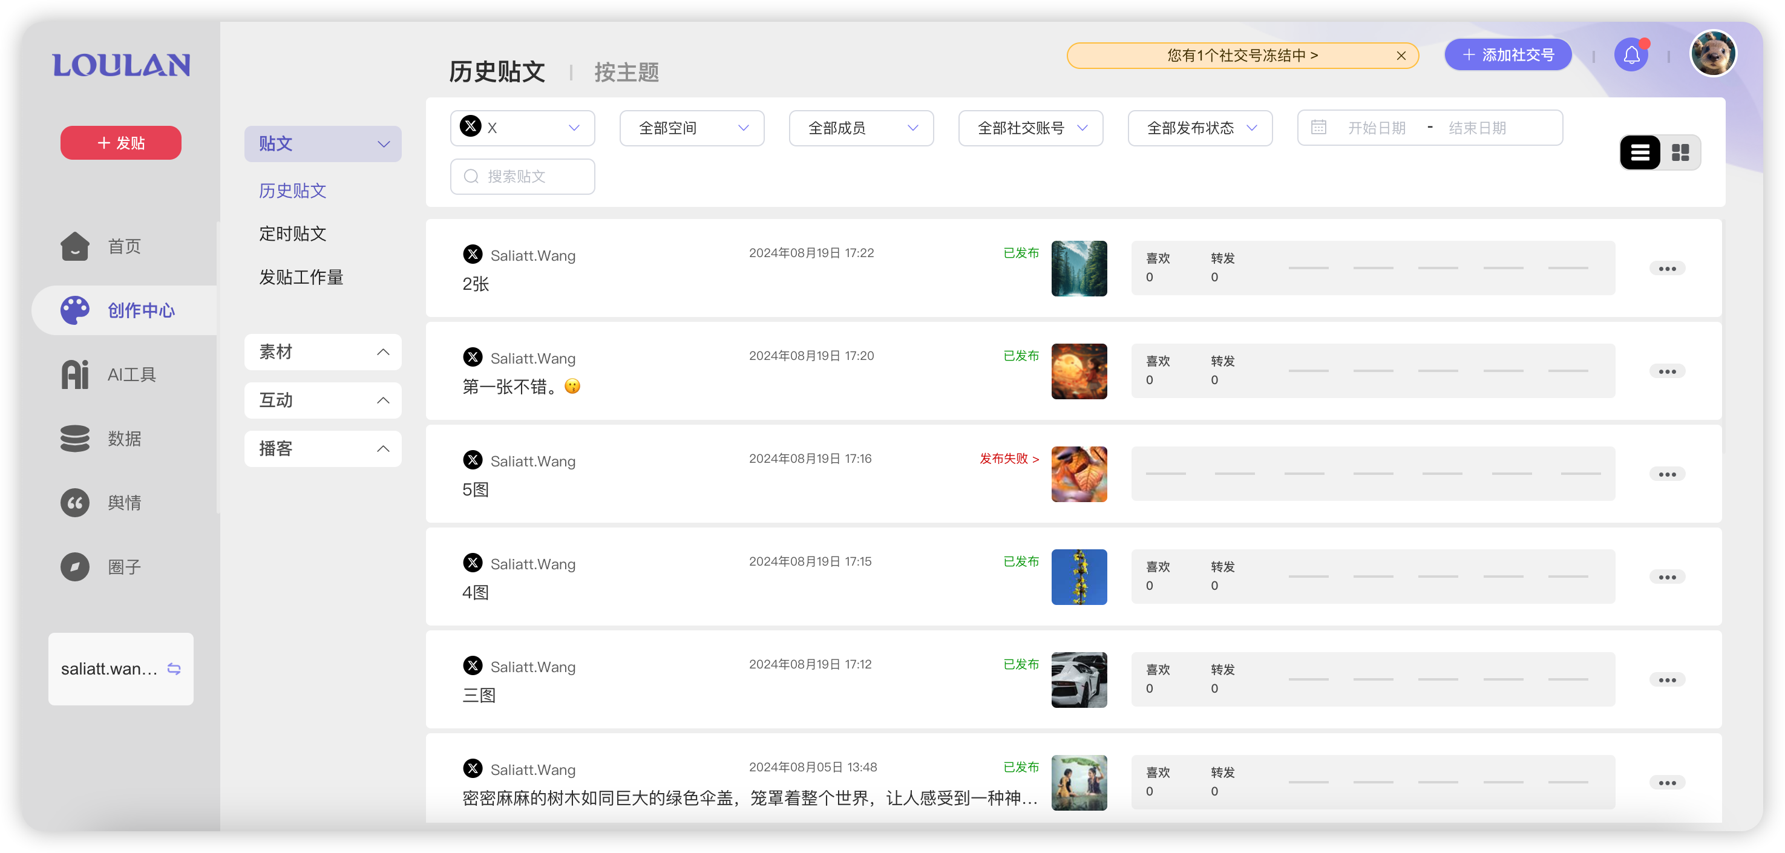This screenshot has width=1785, height=853.
Task: Open the forest thumbnail of 2张 post
Action: click(1079, 269)
